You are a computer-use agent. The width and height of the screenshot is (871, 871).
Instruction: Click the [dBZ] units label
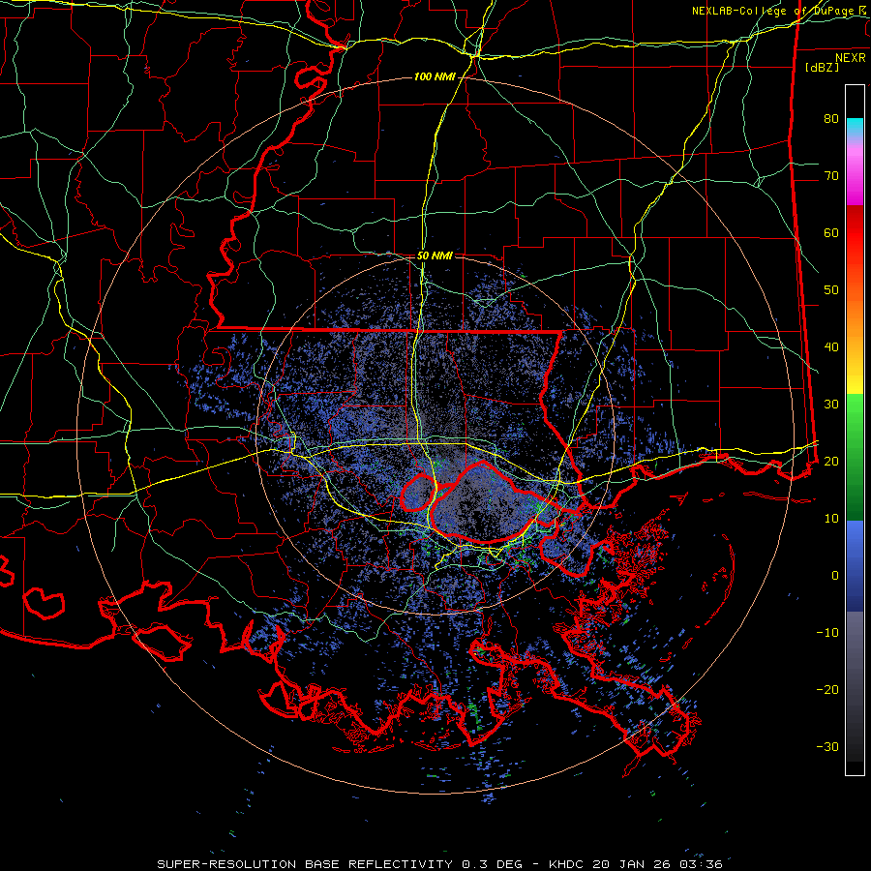coord(822,67)
